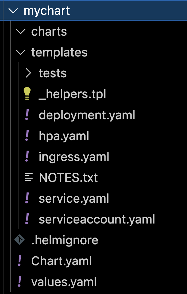Select the serviceaccount.yaml file name
Screen dimensions: 187x294
[x=97, y=219]
